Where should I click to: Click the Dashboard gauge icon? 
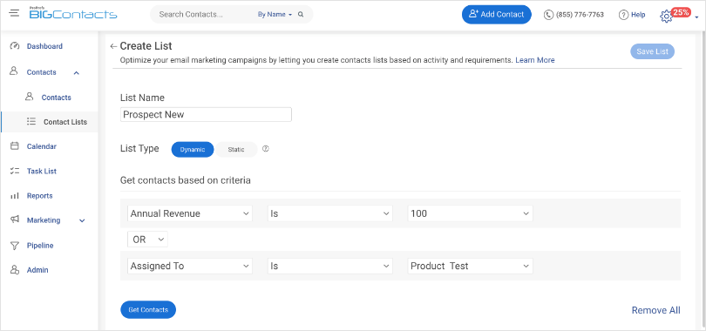(15, 46)
